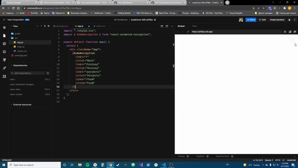The height and width of the screenshot is (168, 298).
Task: Select the react-dom dependency row
Action: pos(30,89)
